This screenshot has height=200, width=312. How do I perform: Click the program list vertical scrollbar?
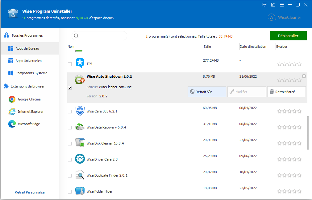(308, 133)
